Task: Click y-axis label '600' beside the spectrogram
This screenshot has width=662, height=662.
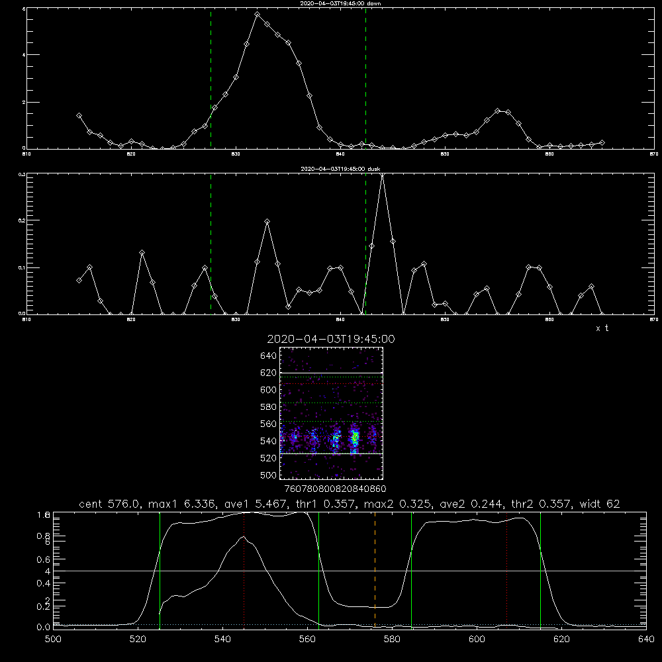Action: tap(268, 390)
